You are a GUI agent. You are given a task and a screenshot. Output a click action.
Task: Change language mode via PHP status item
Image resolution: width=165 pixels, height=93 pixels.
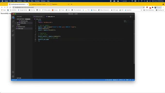coord(127,80)
